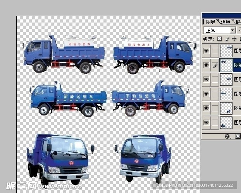The image size is (241, 193).
Task: Select the topmost layer thumbnail
Action: point(226,50)
